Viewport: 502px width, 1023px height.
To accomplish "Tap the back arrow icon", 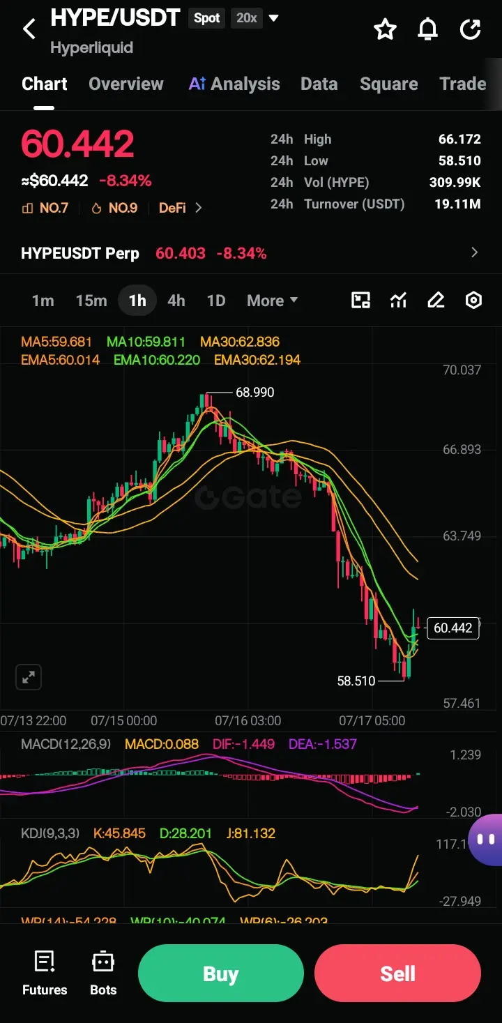I will pos(29,29).
